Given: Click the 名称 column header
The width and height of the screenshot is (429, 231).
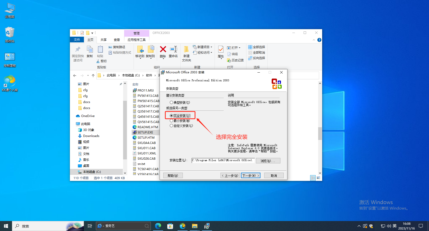Looking at the screenshot, I should click(135, 85).
